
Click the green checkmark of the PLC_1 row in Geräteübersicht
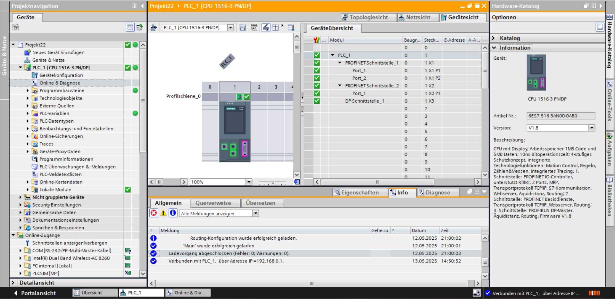[x=317, y=55]
